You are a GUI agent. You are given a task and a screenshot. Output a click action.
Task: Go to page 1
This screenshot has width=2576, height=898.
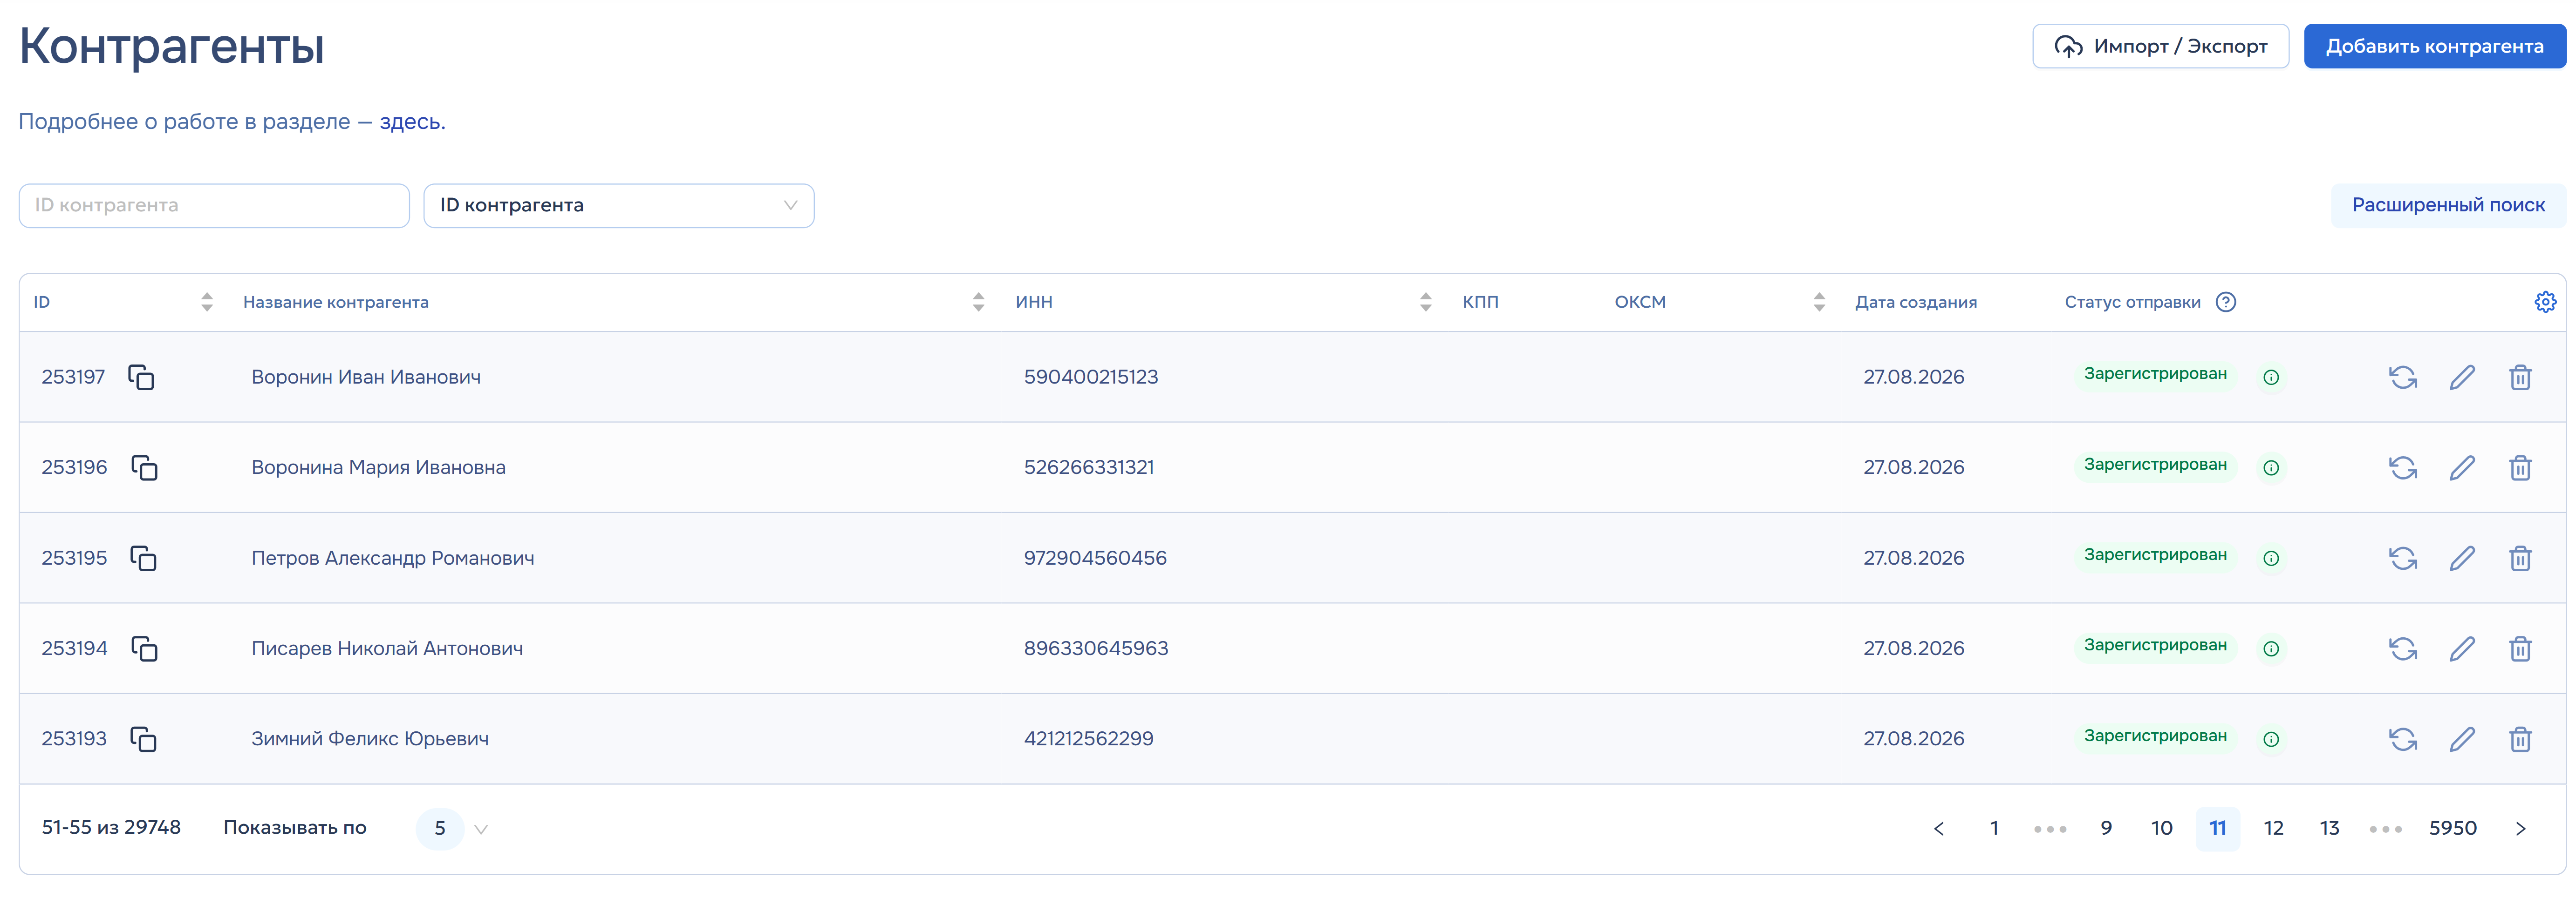click(x=1994, y=828)
